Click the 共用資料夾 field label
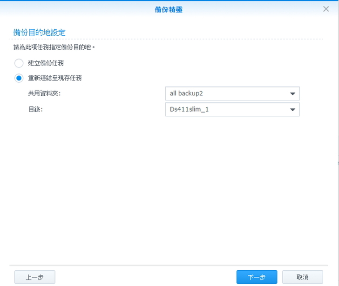 (44, 93)
